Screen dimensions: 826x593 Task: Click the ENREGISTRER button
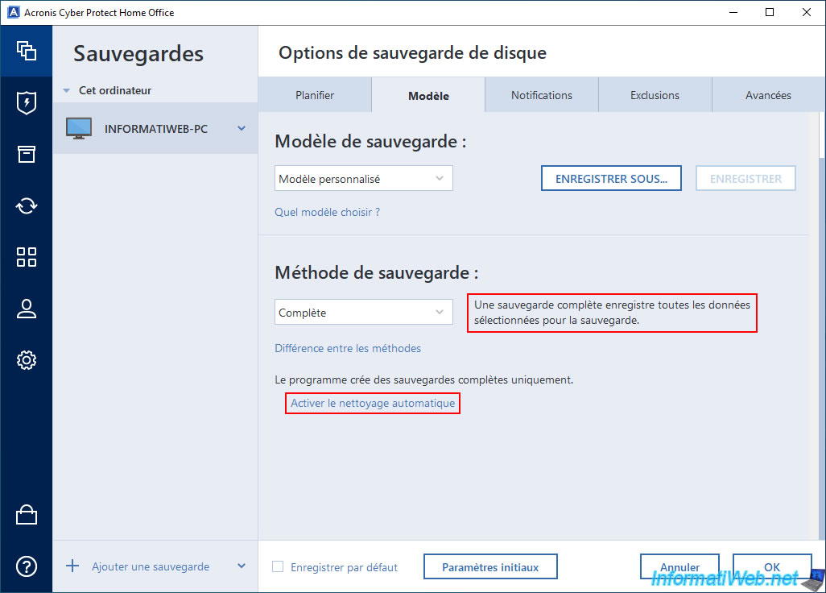(x=745, y=179)
